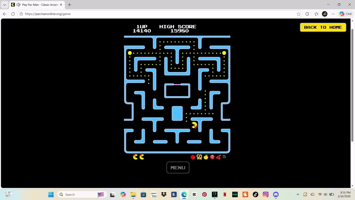Click the cherry fruit icon under the maze
This screenshot has width=355, height=200.
[x=219, y=157]
